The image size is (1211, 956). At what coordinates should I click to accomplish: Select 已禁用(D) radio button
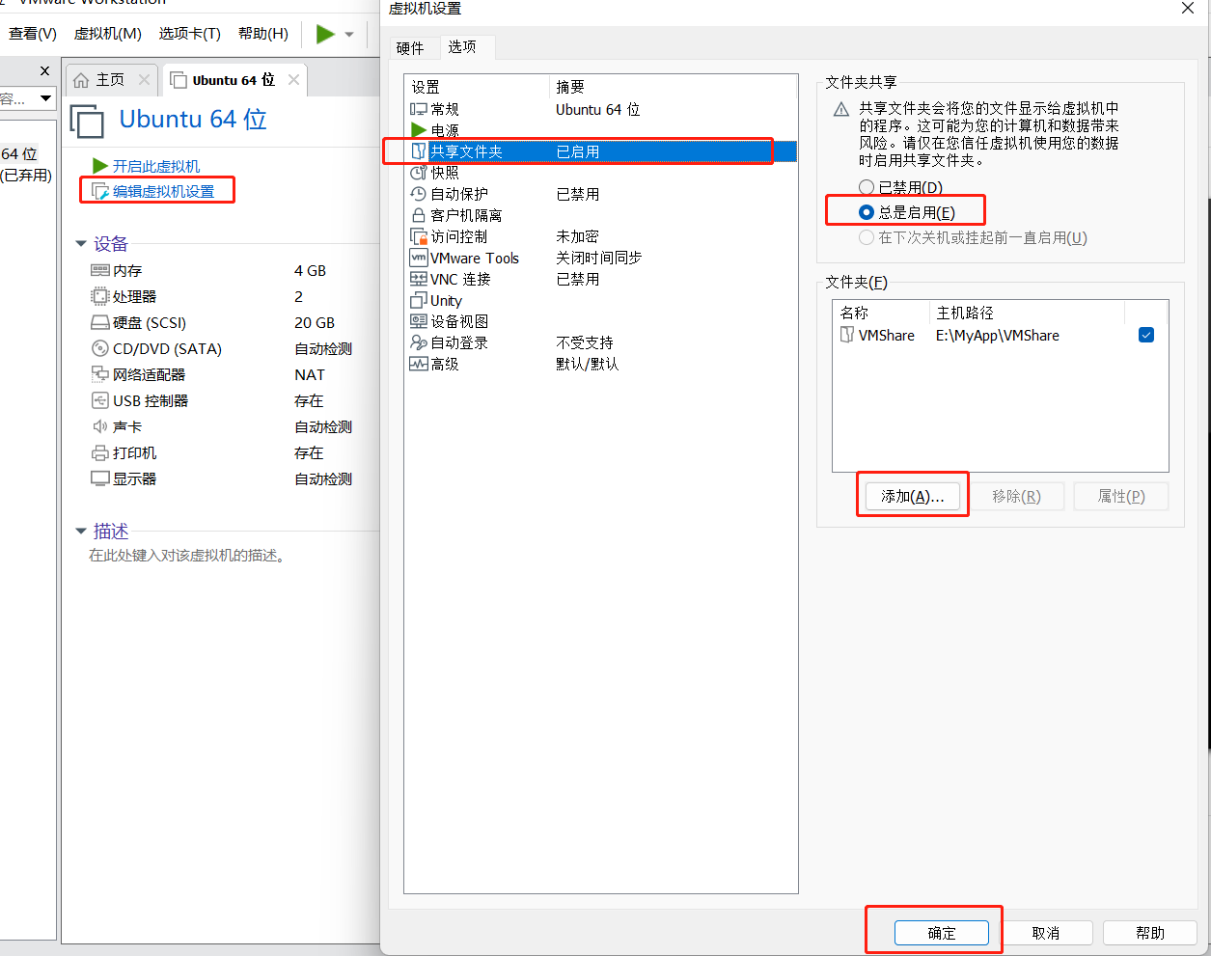[867, 187]
